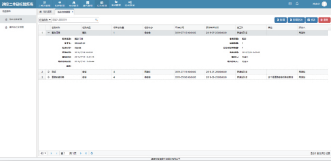Select the highlighted first sidebar menu item
Screen dimensions: 331x161
(x=18, y=19)
